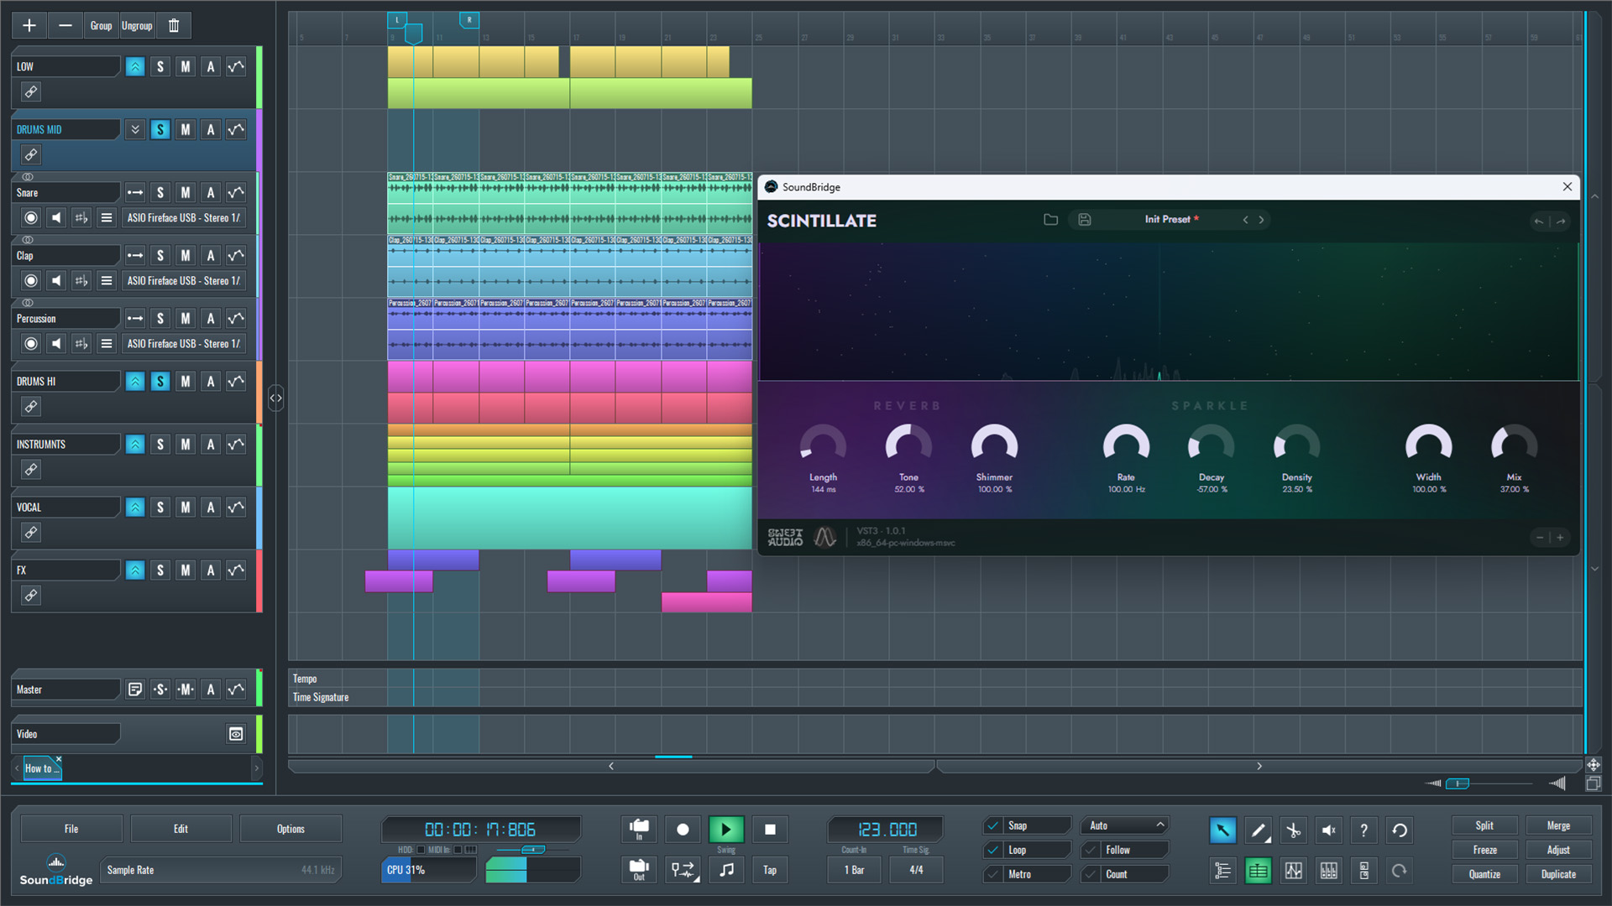
Task: Click the add track plus icon
Action: (x=29, y=25)
